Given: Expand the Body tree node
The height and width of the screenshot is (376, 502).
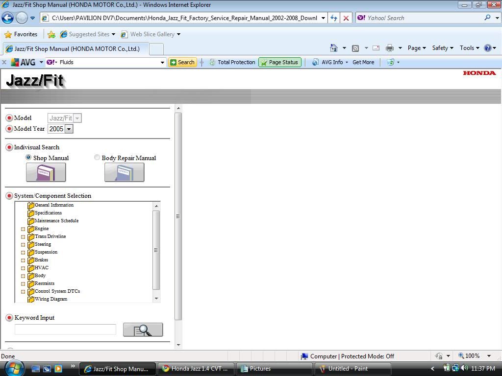Looking at the screenshot, I should [x=23, y=276].
